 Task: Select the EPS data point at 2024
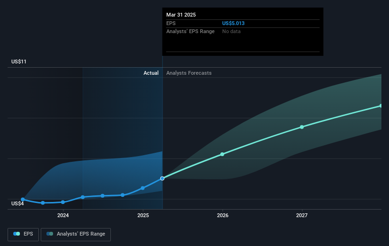pos(63,202)
